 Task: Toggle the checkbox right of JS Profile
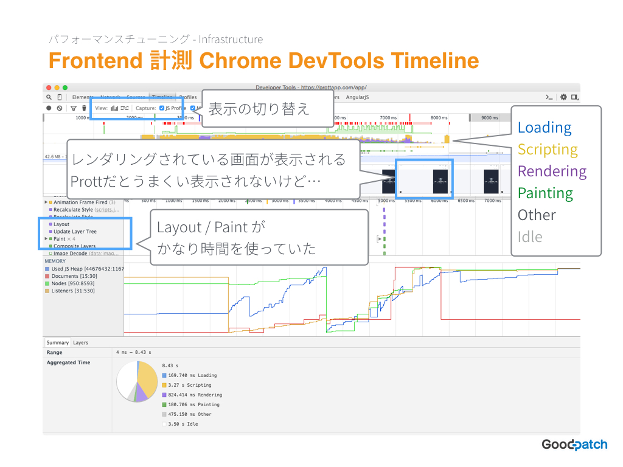pyautogui.click(x=193, y=108)
